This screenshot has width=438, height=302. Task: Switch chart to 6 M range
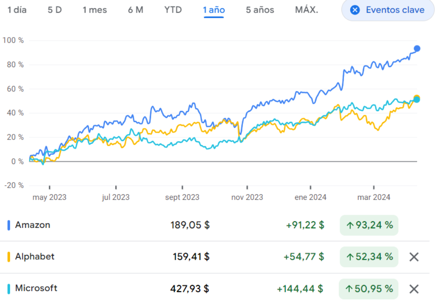pyautogui.click(x=136, y=10)
